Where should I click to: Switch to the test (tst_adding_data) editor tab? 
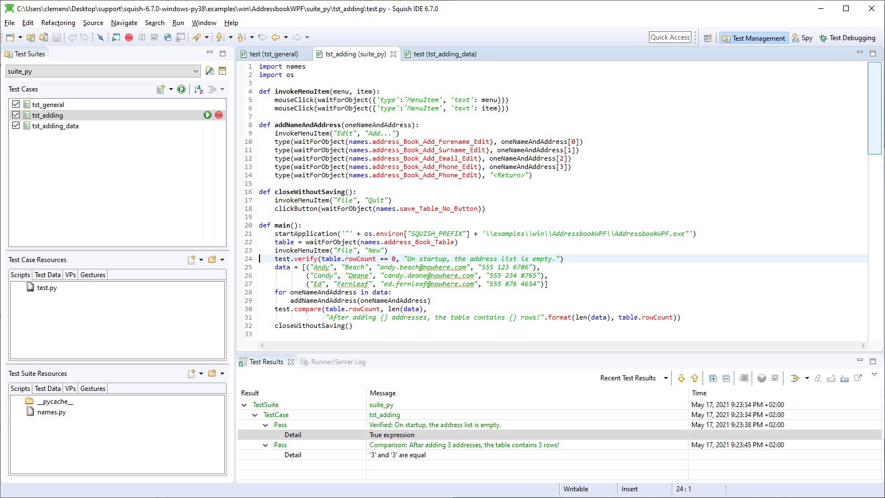pyautogui.click(x=444, y=54)
